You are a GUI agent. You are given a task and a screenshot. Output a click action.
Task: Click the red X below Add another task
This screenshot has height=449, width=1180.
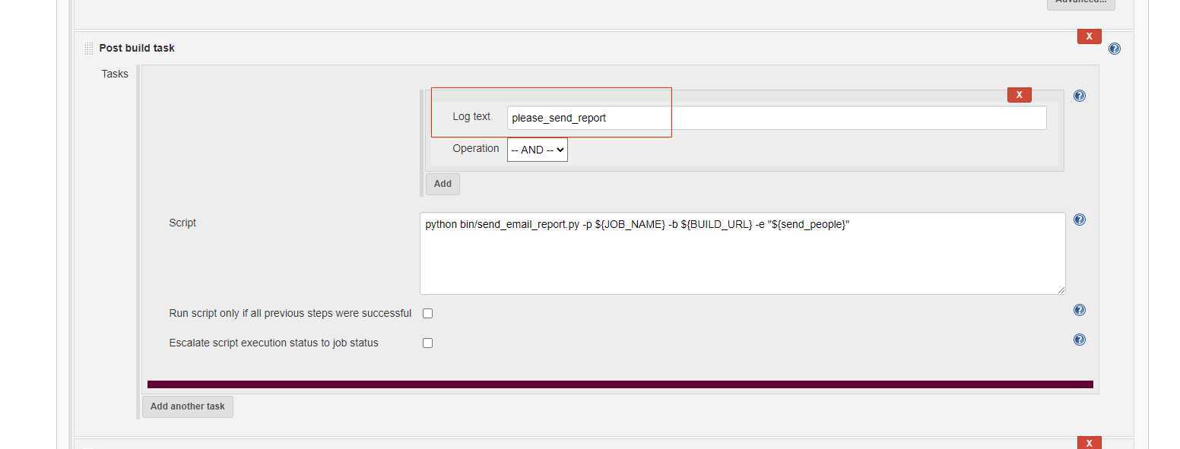[1090, 443]
